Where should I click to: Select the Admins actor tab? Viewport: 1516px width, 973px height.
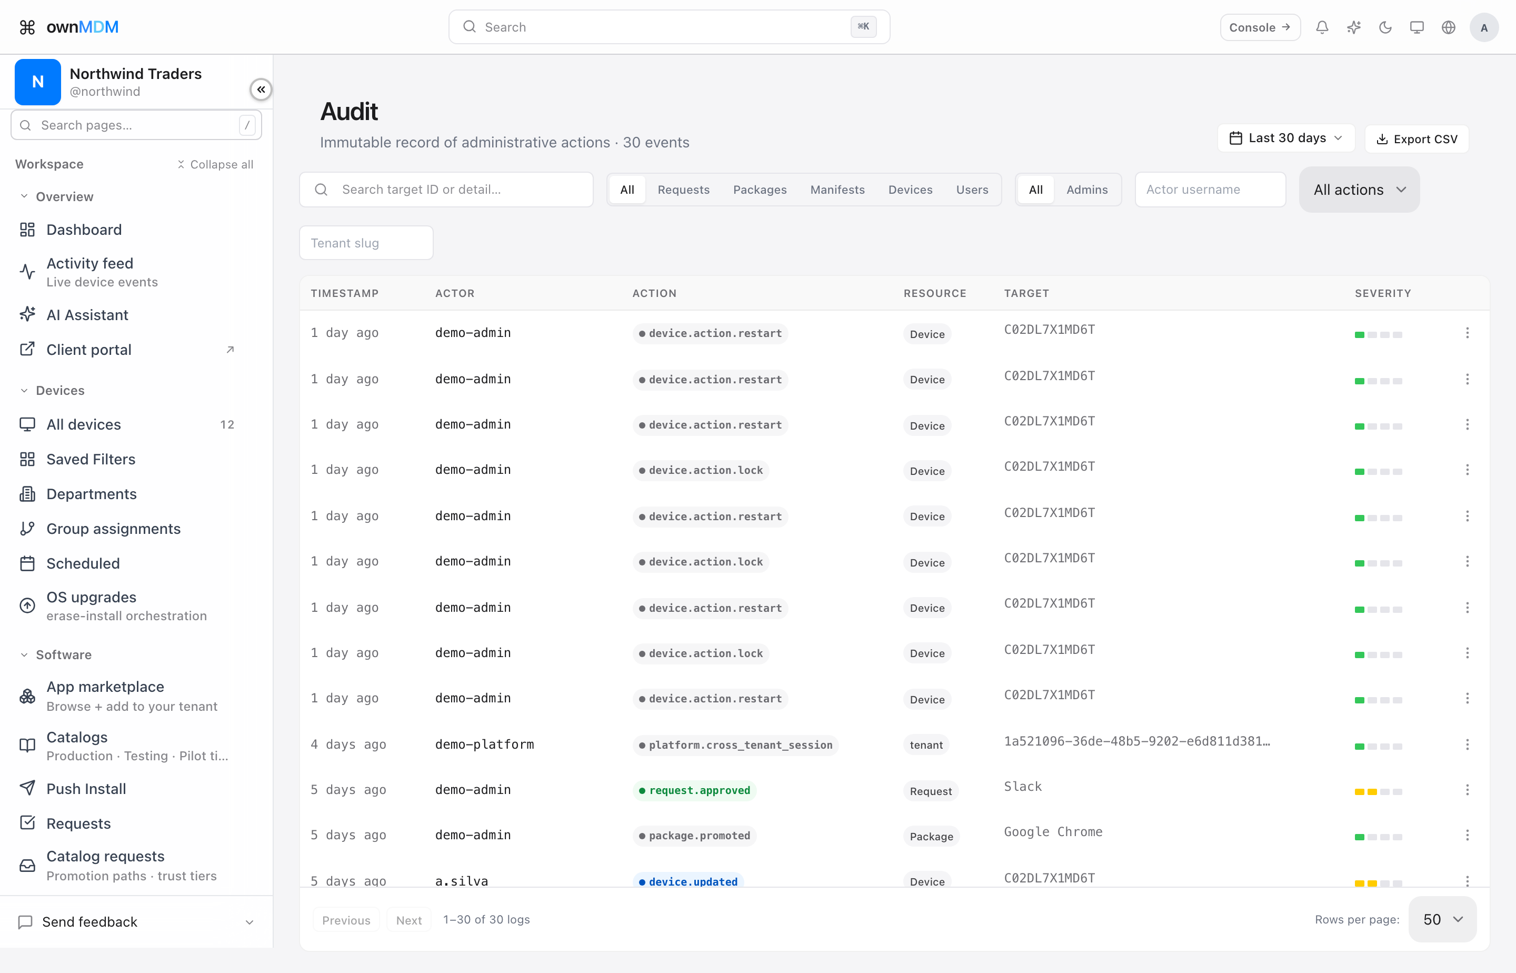coord(1087,190)
